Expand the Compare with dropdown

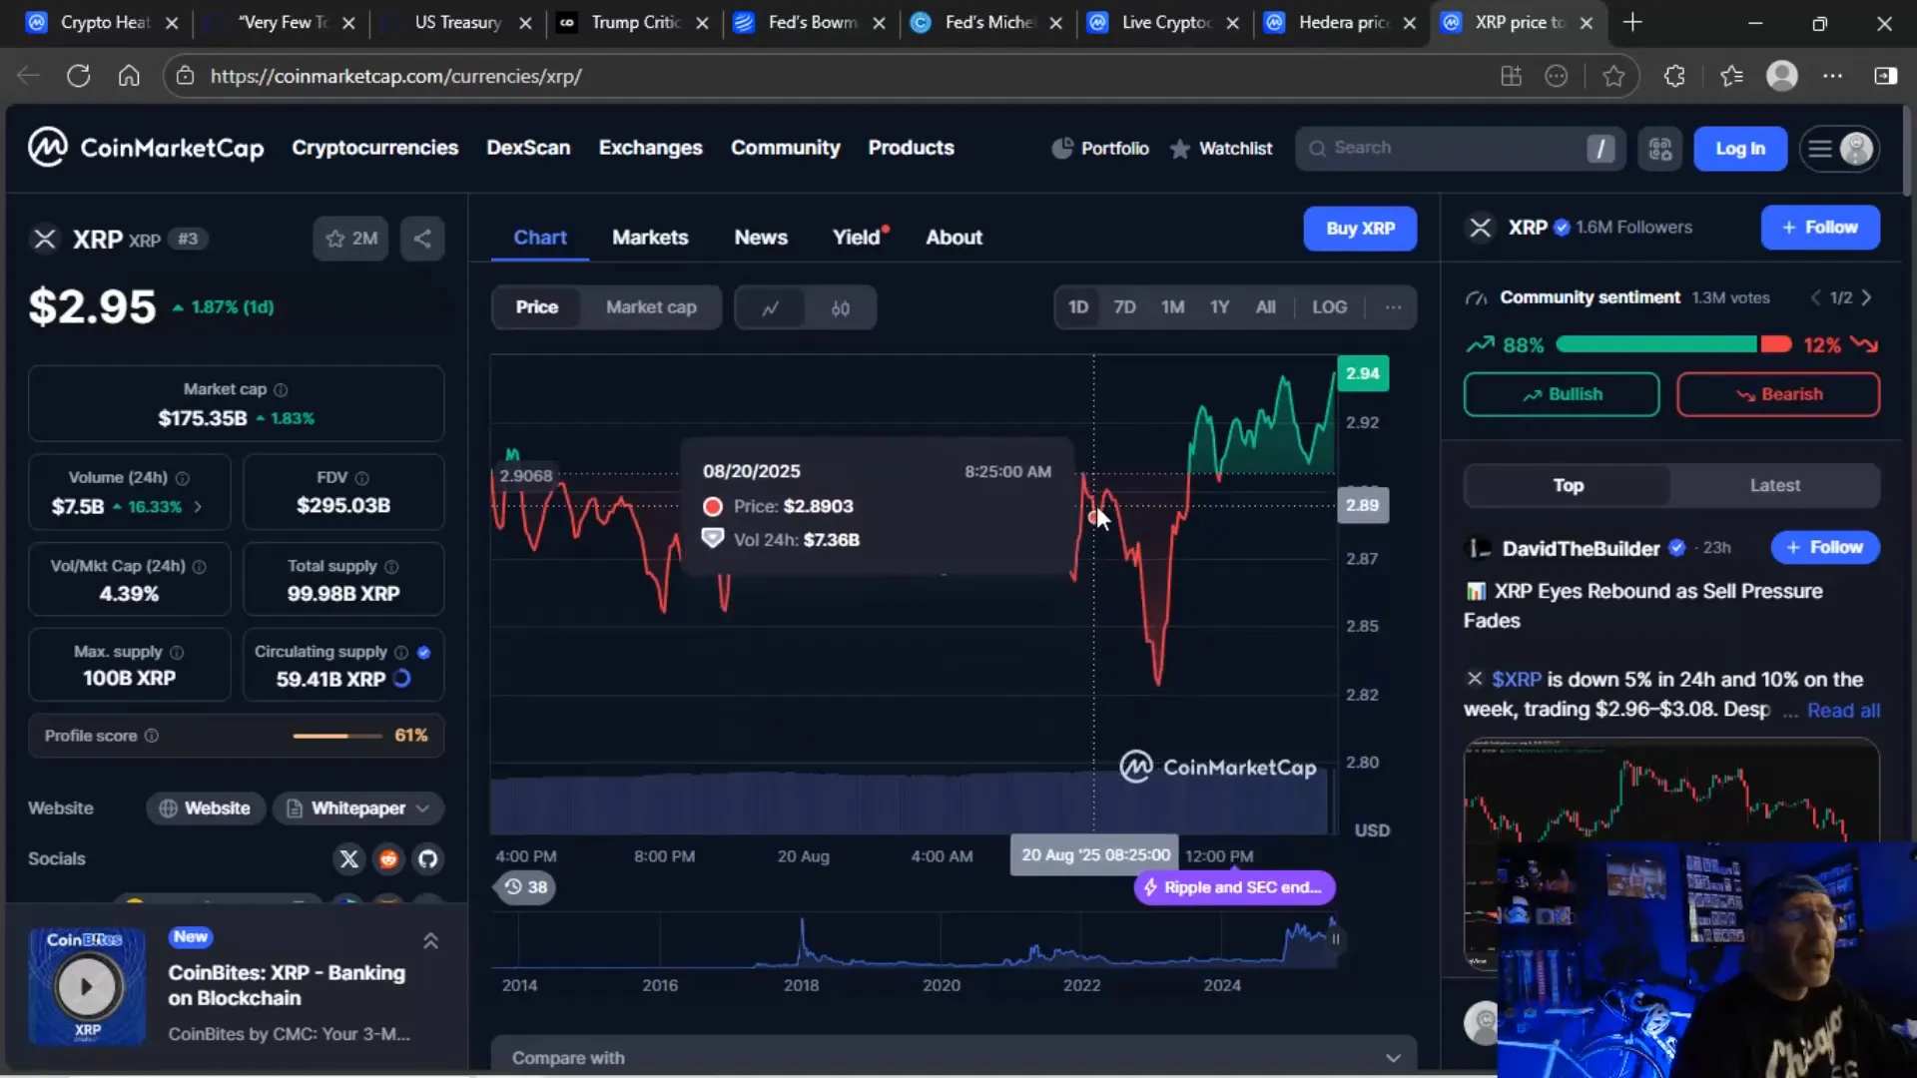pyautogui.click(x=953, y=1057)
